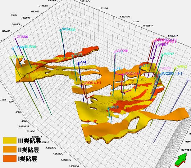Select the WQ203-1-H1 well marker
Viewport: 191px width, 168px height.
160,74
